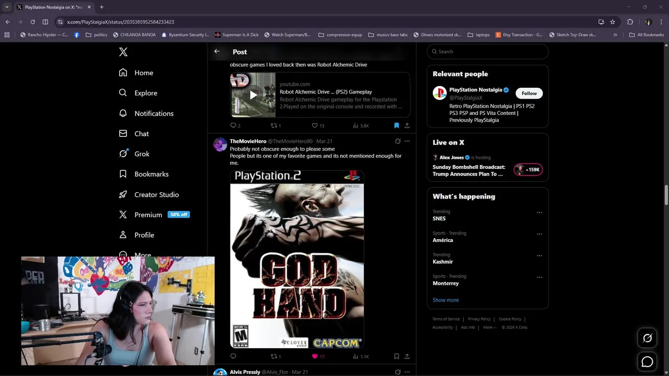Click Grok icon on TheMovieHero post
The height and width of the screenshot is (376, 669).
coord(398,141)
